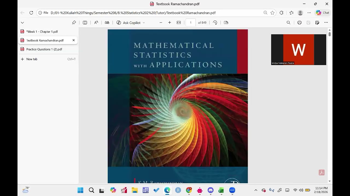
Task: Open the Ask Copilot dropdown
Action: (131, 23)
